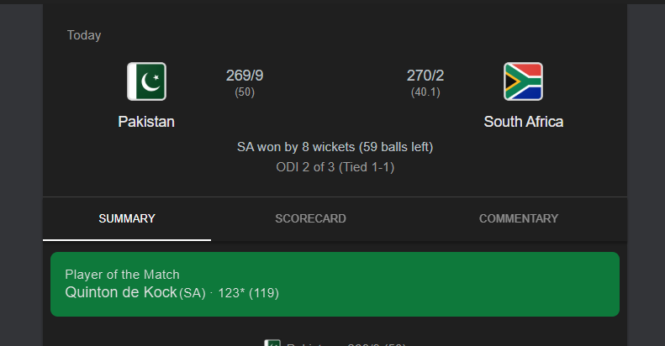Click the Player of the Match heading
This screenshot has height=346, width=665.
[122, 275]
